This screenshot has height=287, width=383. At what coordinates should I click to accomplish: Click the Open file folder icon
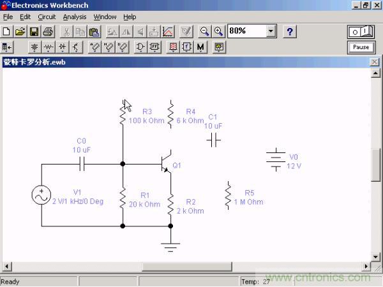19,31
